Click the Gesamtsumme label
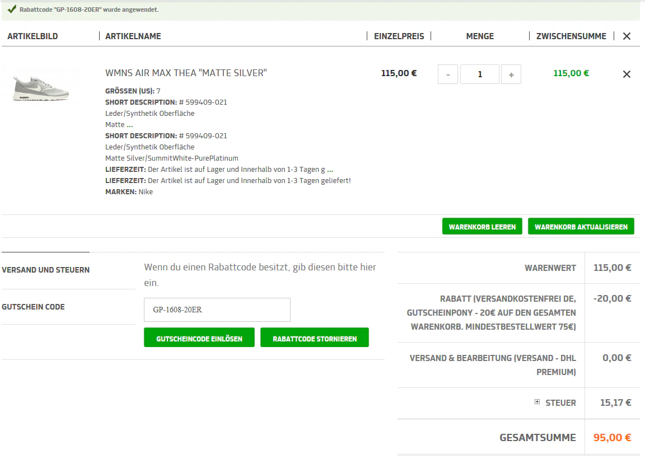645x459 pixels. click(537, 438)
